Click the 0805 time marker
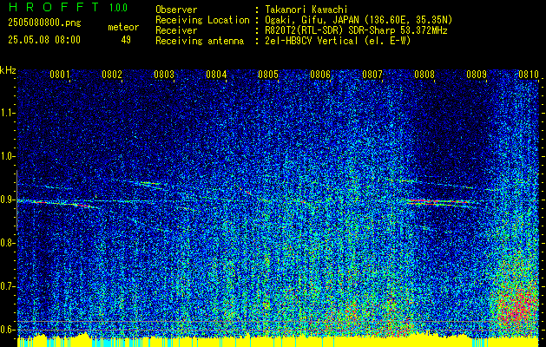Screen dimensions: 546x347 click(267, 75)
